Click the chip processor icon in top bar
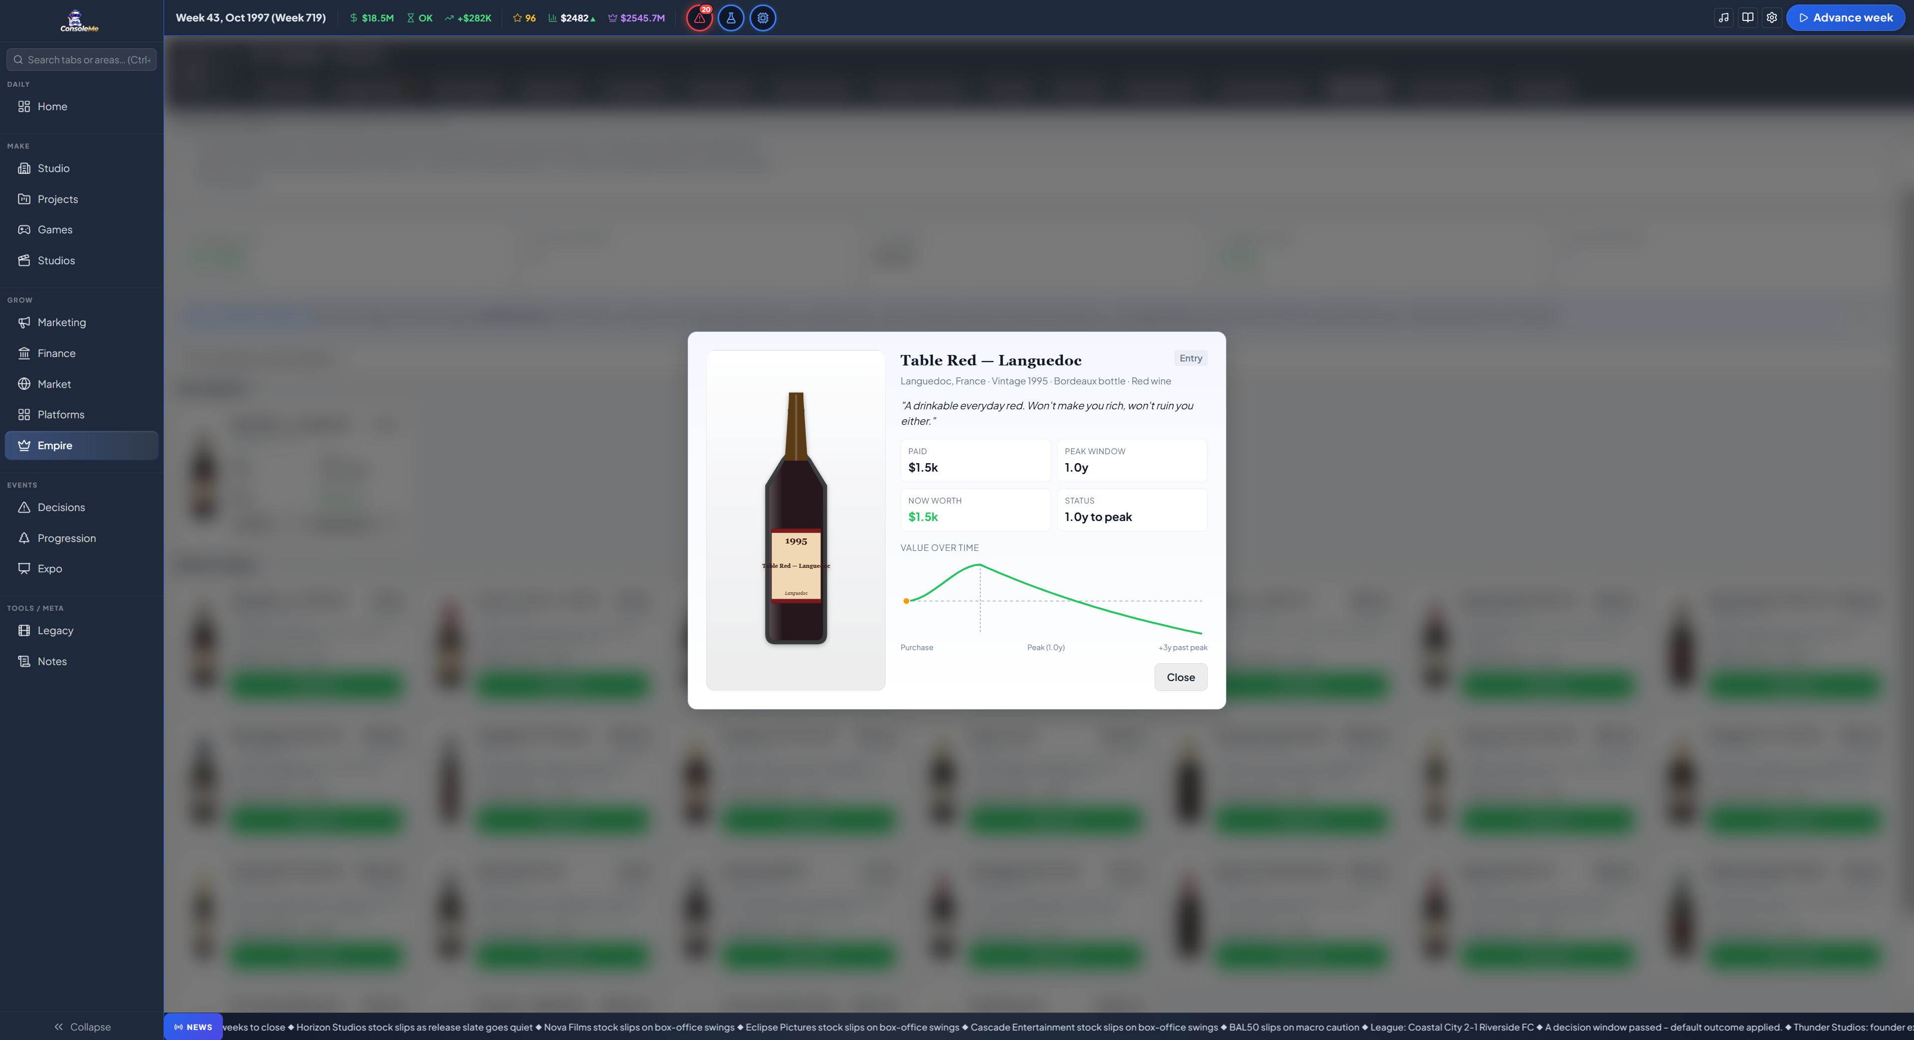The width and height of the screenshot is (1914, 1040). 763,18
